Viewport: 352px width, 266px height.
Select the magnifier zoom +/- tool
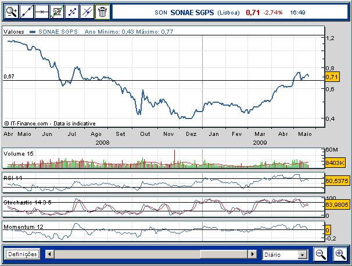click(12, 12)
